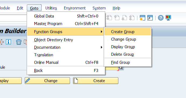This screenshot has height=98, width=186.
Task: Open the Utilities menu
Action: 51,8
